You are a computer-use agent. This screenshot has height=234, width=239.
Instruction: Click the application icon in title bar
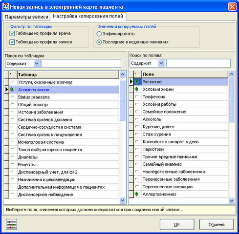[5, 7]
